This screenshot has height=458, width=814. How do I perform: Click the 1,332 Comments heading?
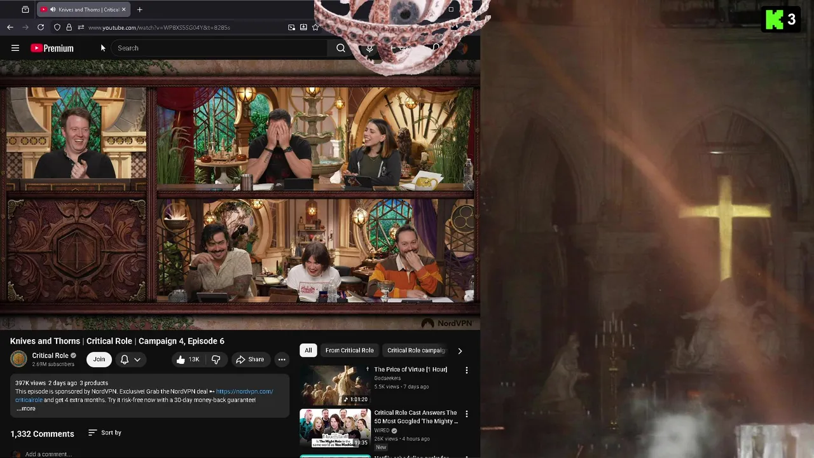(x=42, y=434)
